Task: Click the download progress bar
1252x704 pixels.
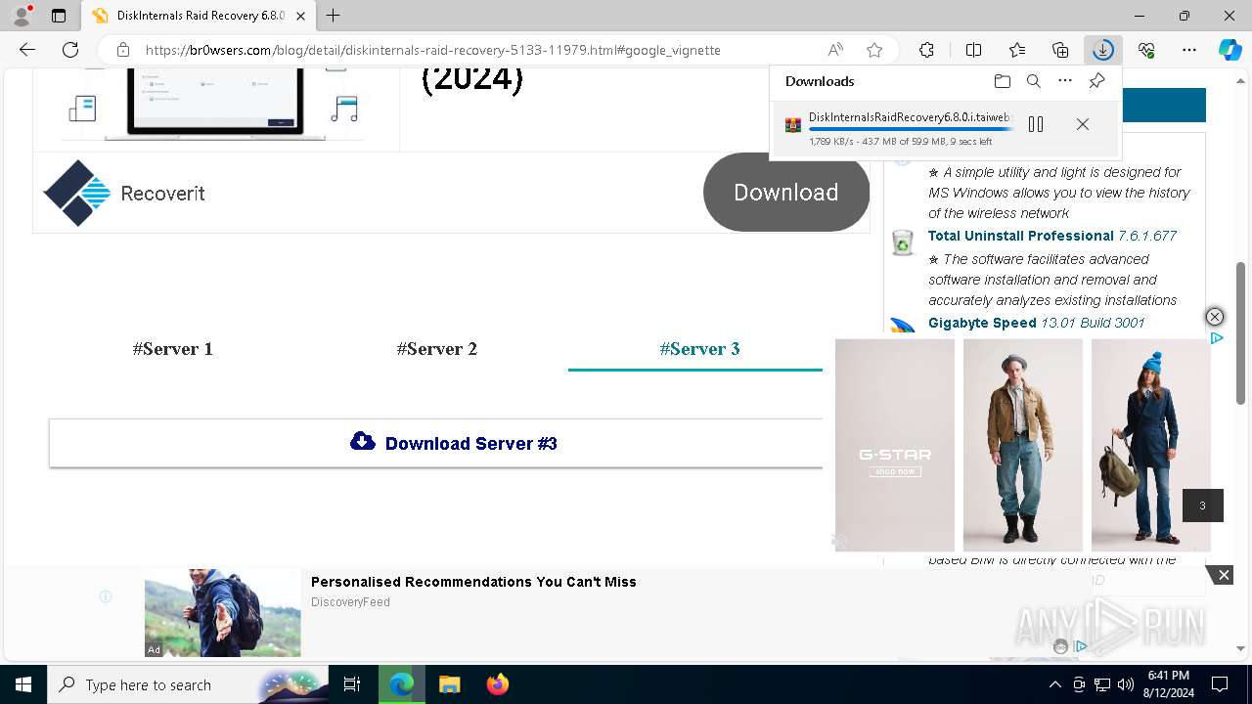Action: coord(911,129)
